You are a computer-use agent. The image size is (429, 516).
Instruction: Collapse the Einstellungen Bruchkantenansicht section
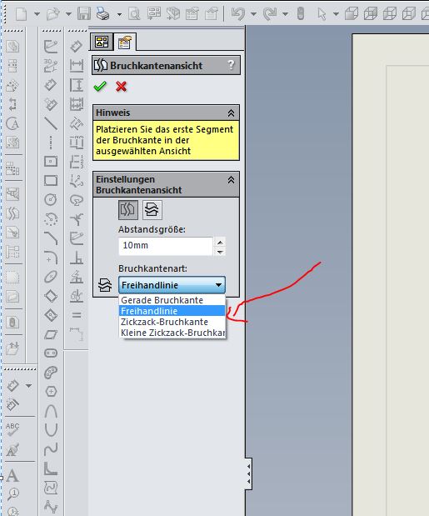coord(231,180)
